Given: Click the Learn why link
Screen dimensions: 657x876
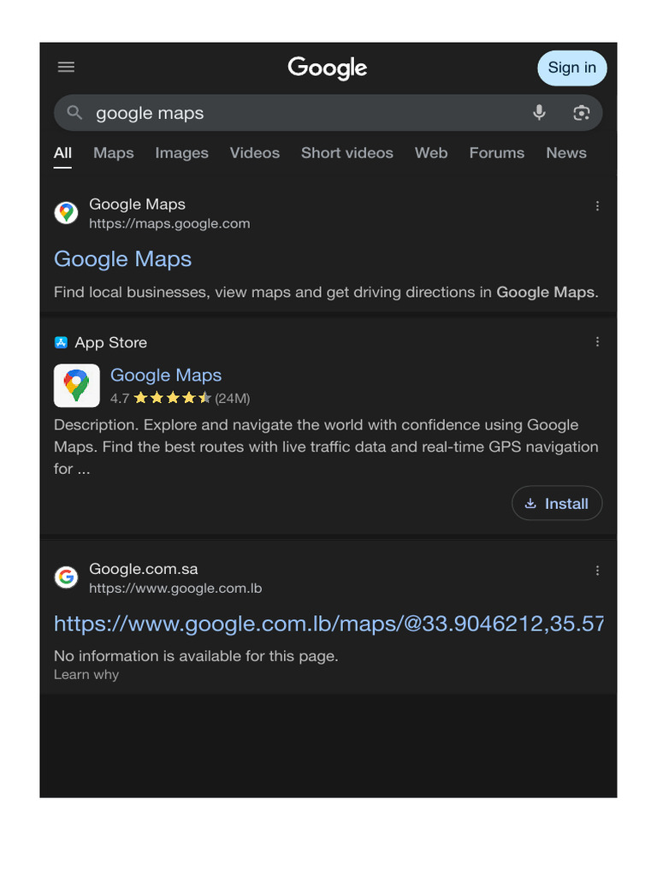Looking at the screenshot, I should point(86,675).
